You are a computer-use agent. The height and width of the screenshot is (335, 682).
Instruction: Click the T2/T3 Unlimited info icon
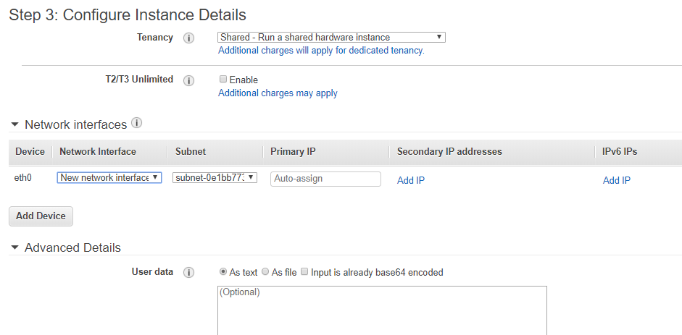(x=189, y=80)
